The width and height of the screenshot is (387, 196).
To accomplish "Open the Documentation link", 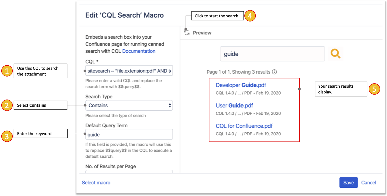I will click(139, 51).
